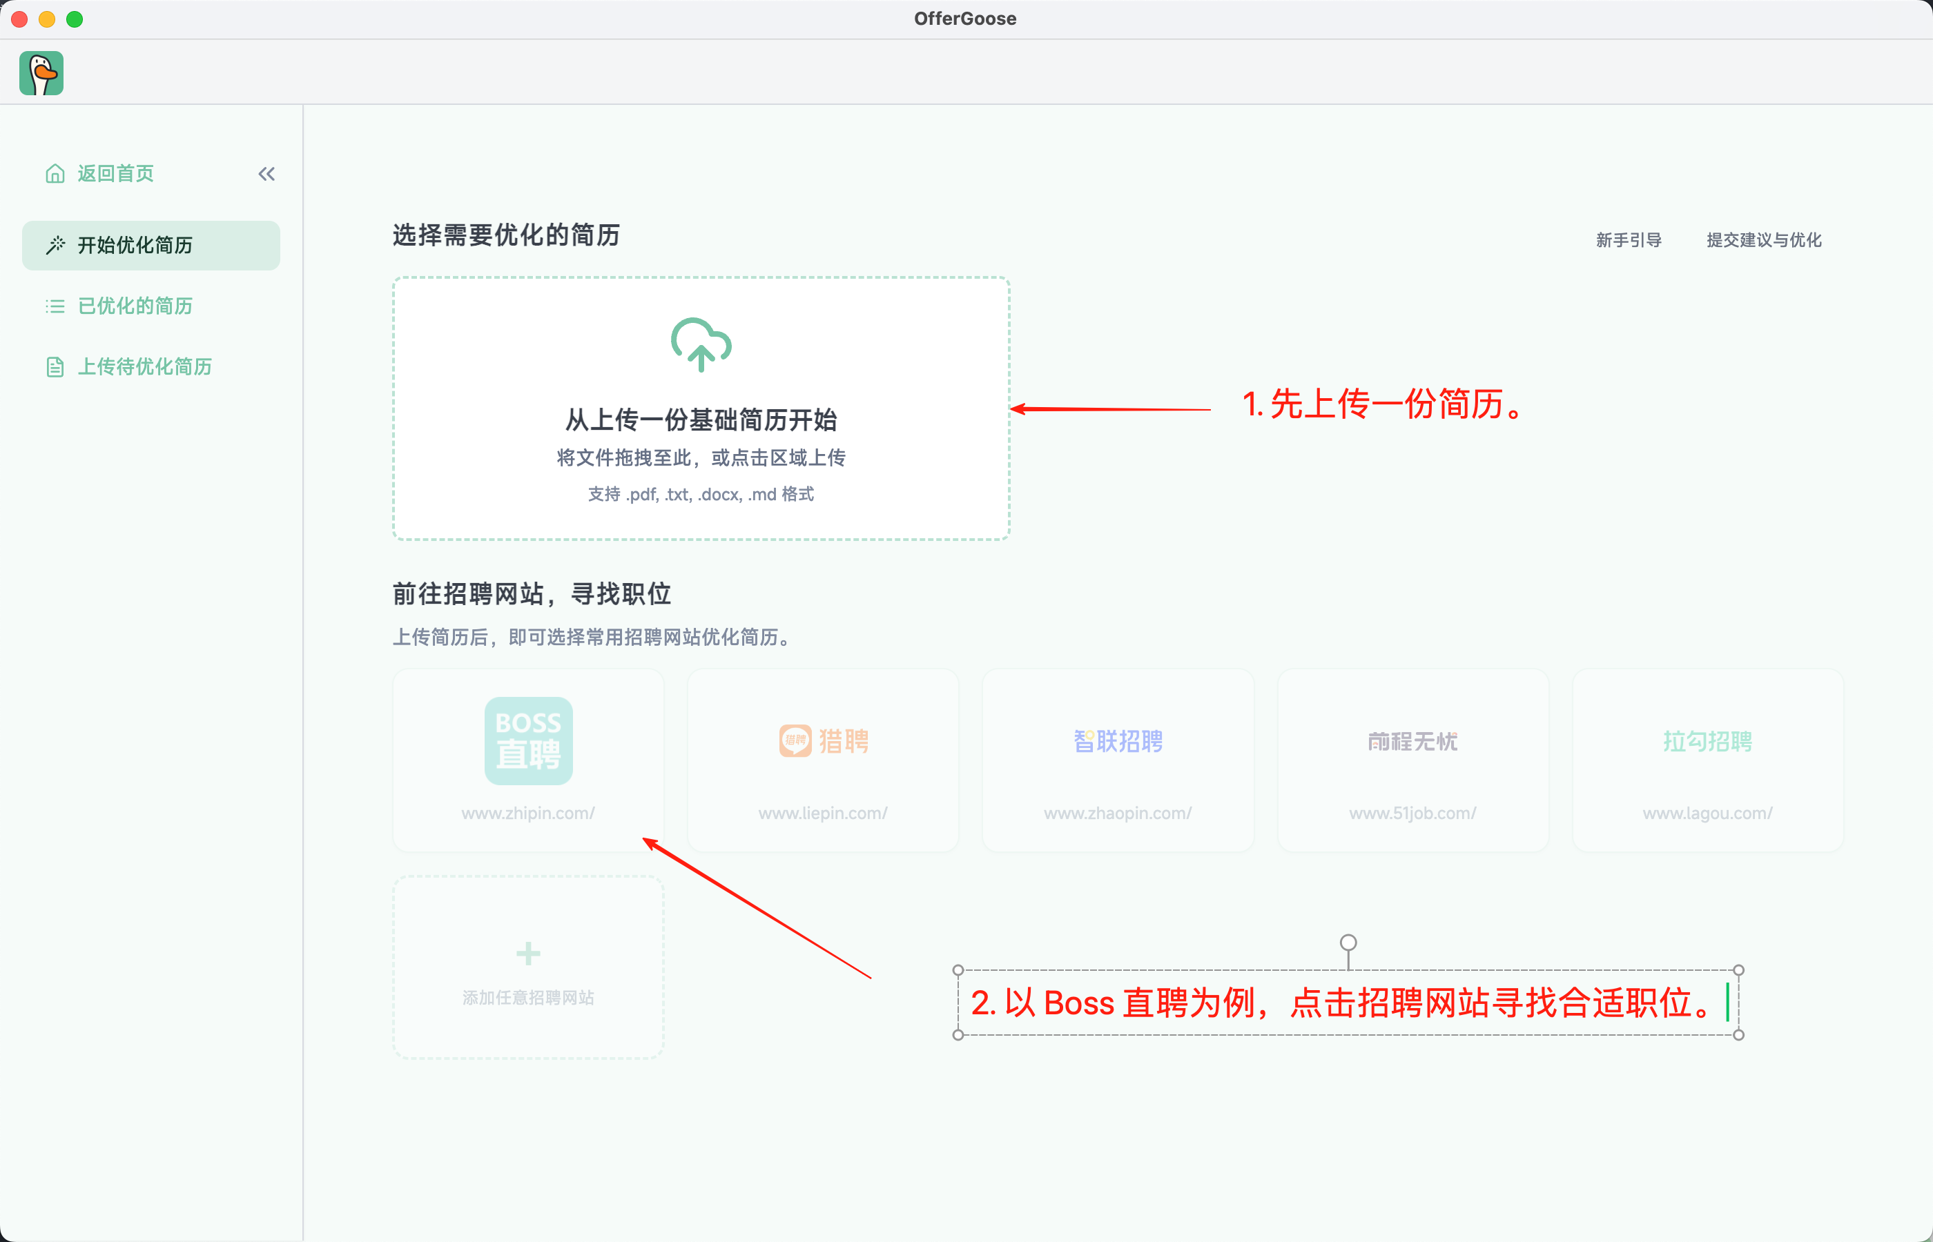Click the list icon beside 已优化的简历
This screenshot has width=1933, height=1242.
[x=55, y=306]
